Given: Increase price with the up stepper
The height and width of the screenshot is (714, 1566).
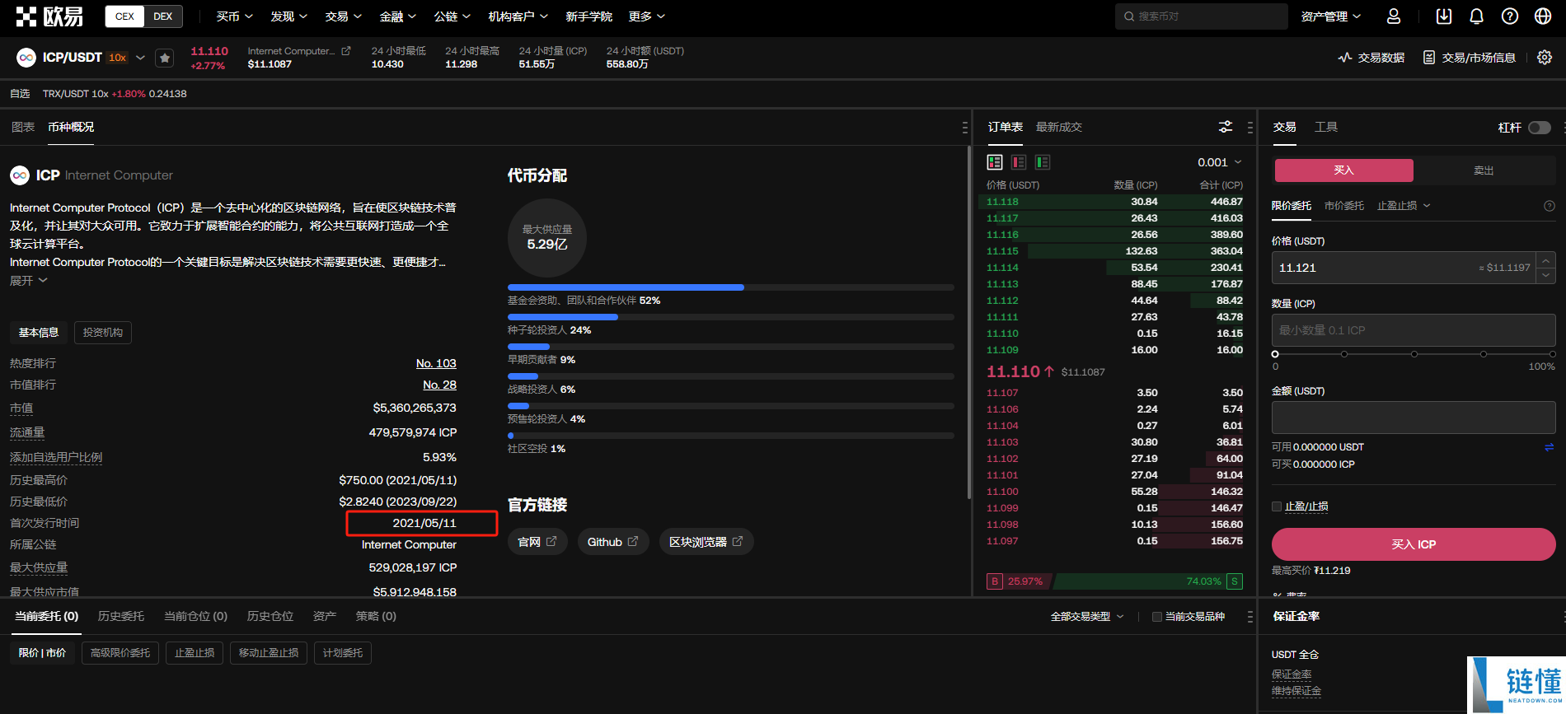Looking at the screenshot, I should (1545, 260).
